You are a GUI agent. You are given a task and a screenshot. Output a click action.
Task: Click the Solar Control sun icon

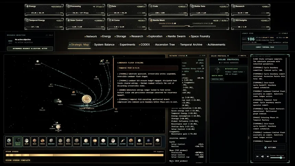pyautogui.click(x=69, y=20)
